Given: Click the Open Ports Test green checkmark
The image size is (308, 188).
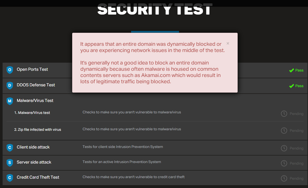Looking at the screenshot, I should pyautogui.click(x=292, y=70).
